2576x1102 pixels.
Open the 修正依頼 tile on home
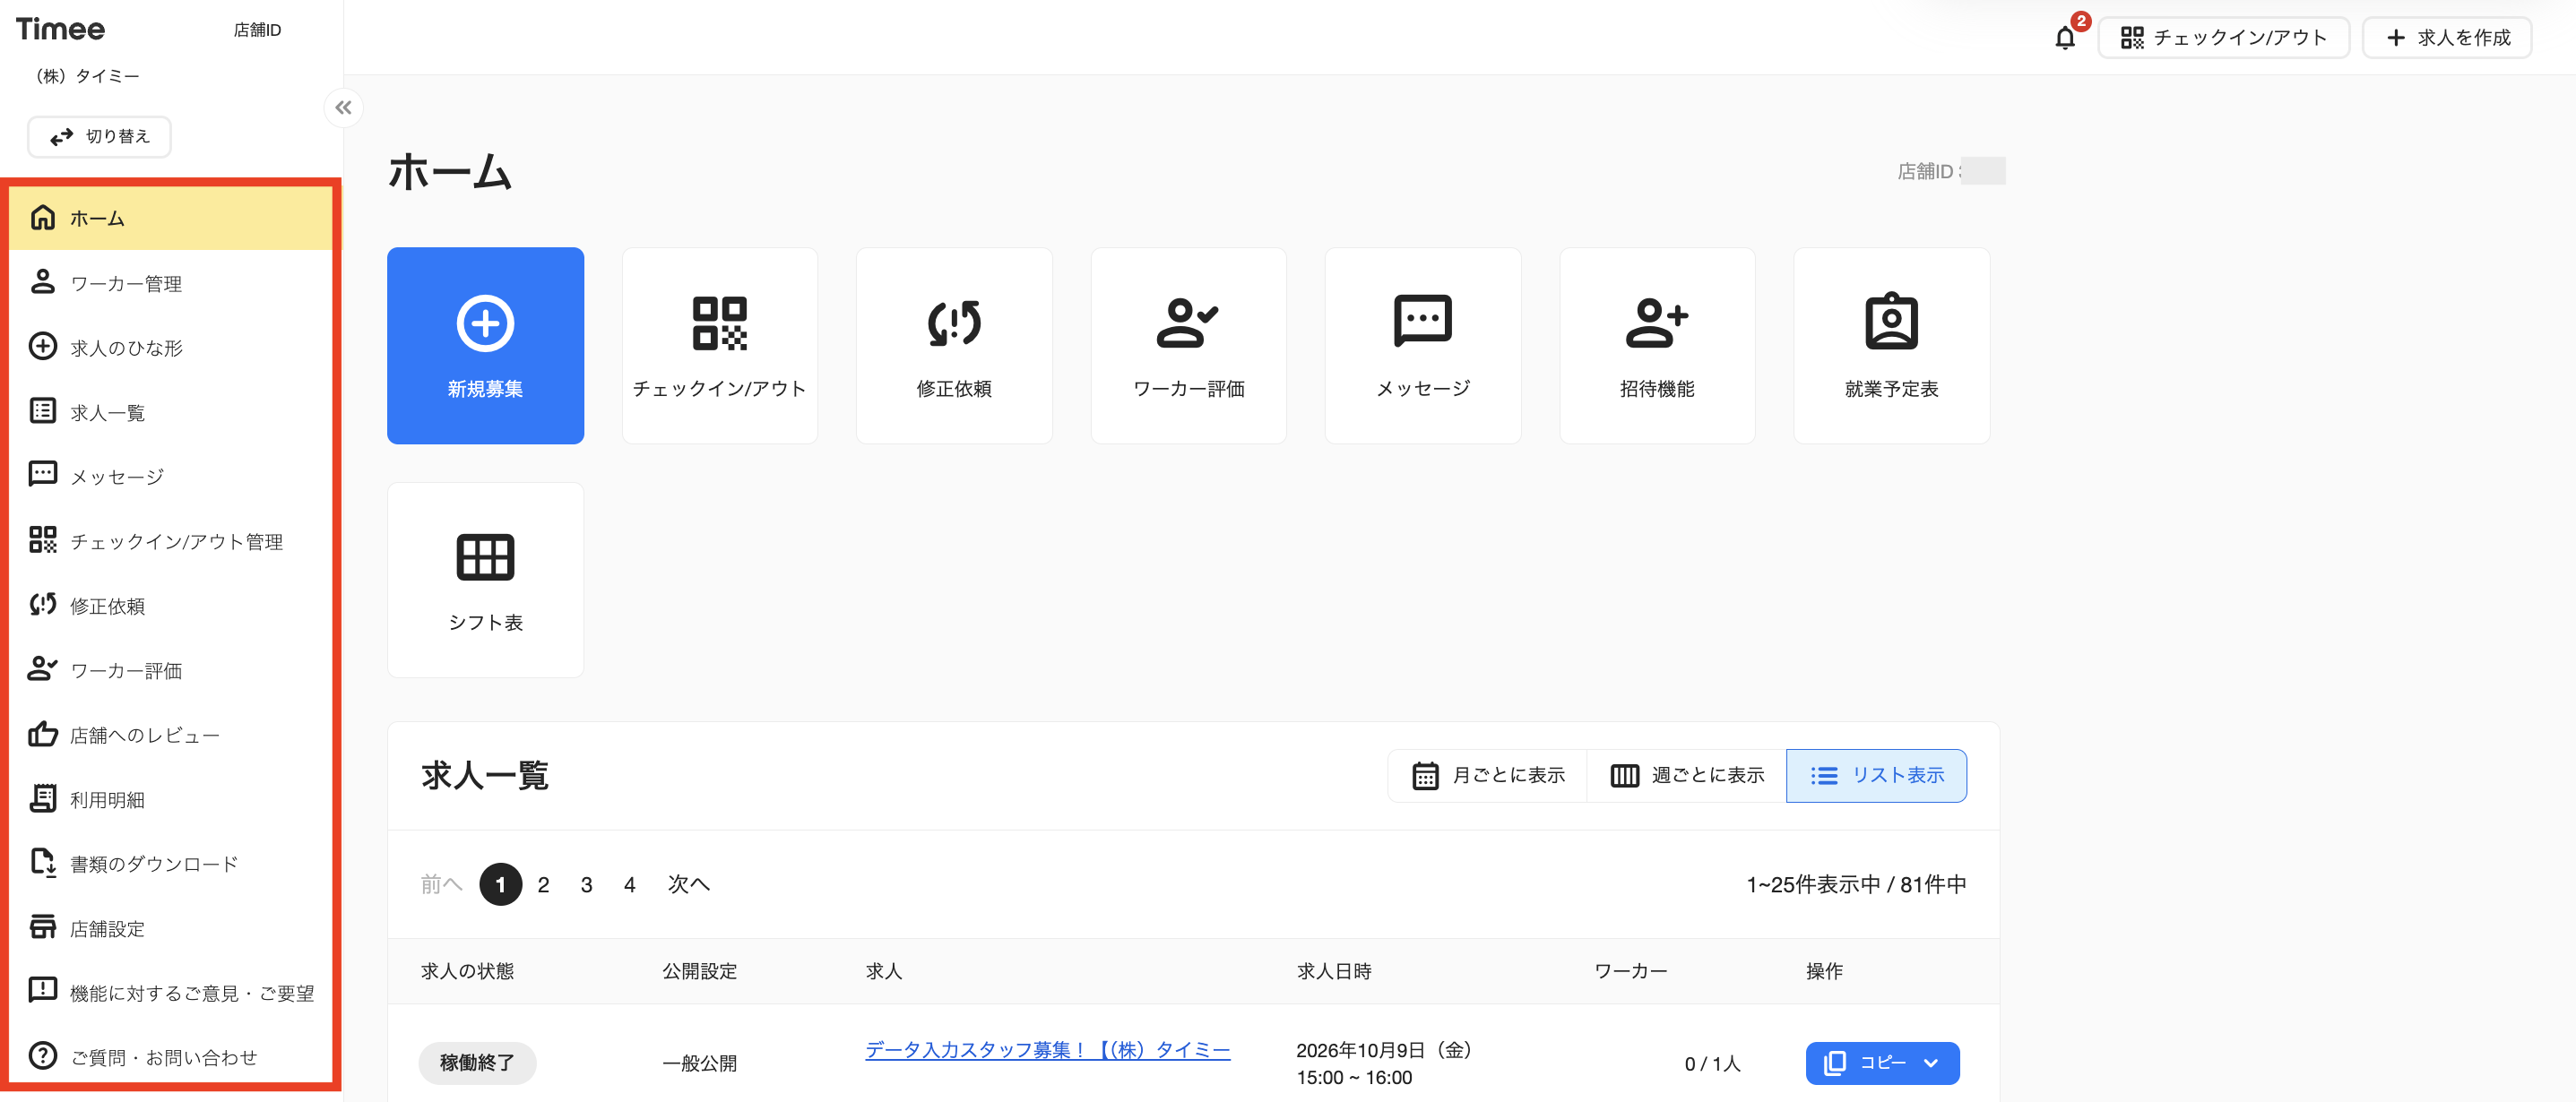pos(954,345)
